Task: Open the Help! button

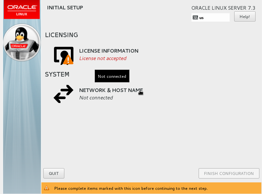Action: click(x=245, y=16)
